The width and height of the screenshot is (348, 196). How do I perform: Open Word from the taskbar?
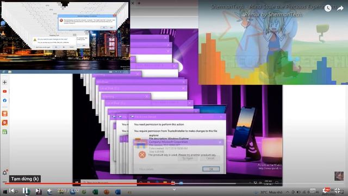coord(118,192)
